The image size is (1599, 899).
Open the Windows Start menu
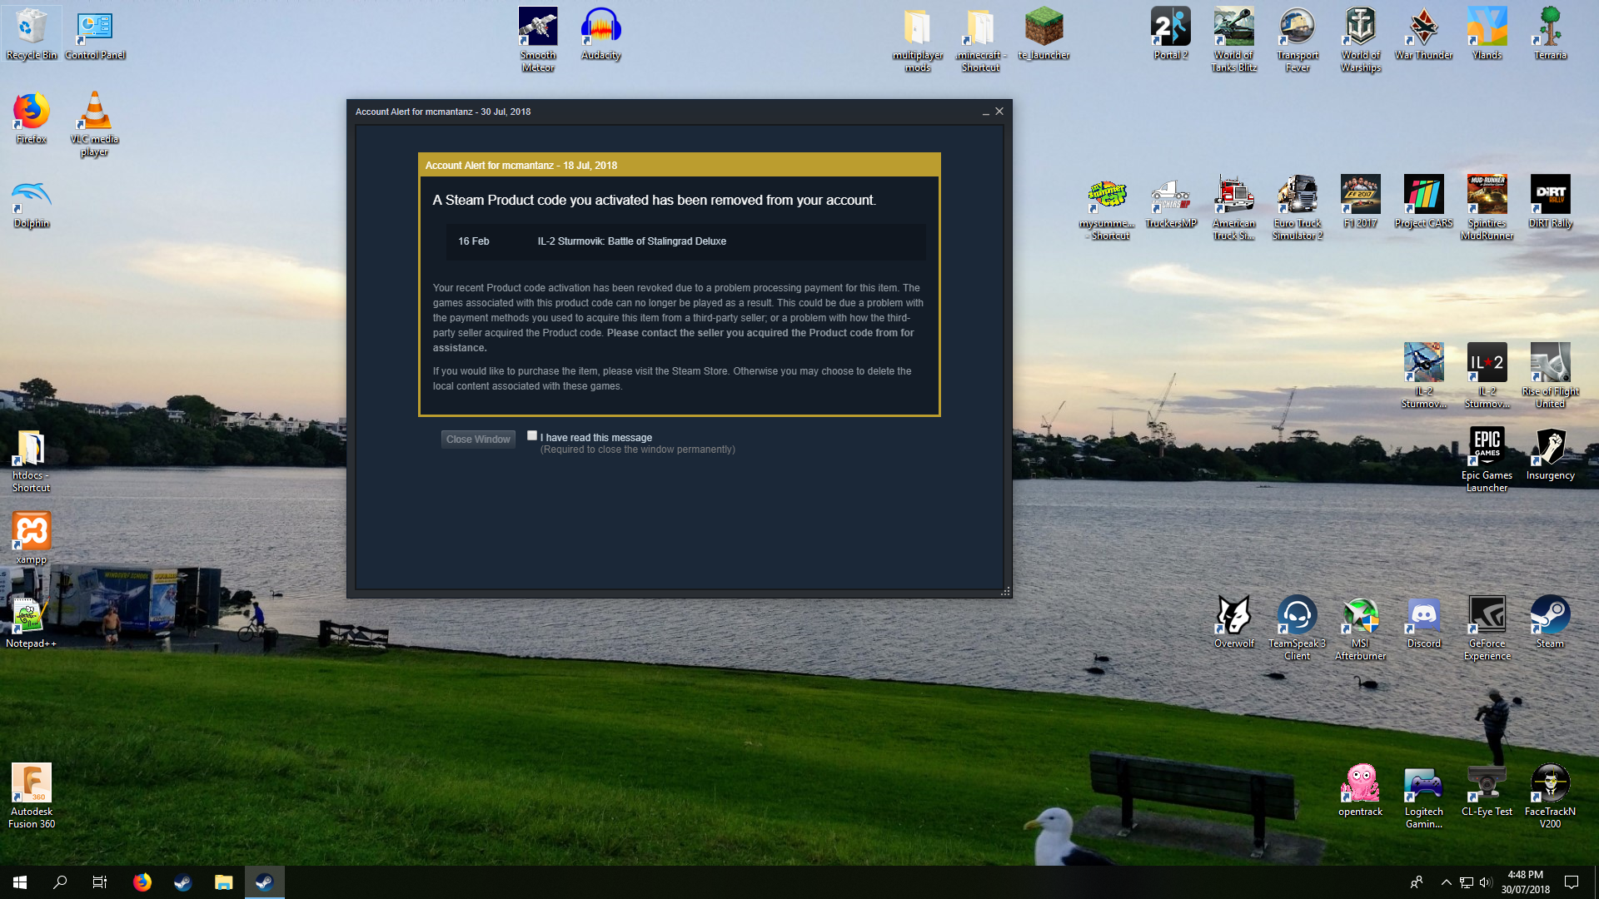pyautogui.click(x=20, y=882)
